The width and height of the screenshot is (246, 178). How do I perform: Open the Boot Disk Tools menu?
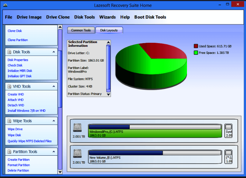click(x=150, y=17)
